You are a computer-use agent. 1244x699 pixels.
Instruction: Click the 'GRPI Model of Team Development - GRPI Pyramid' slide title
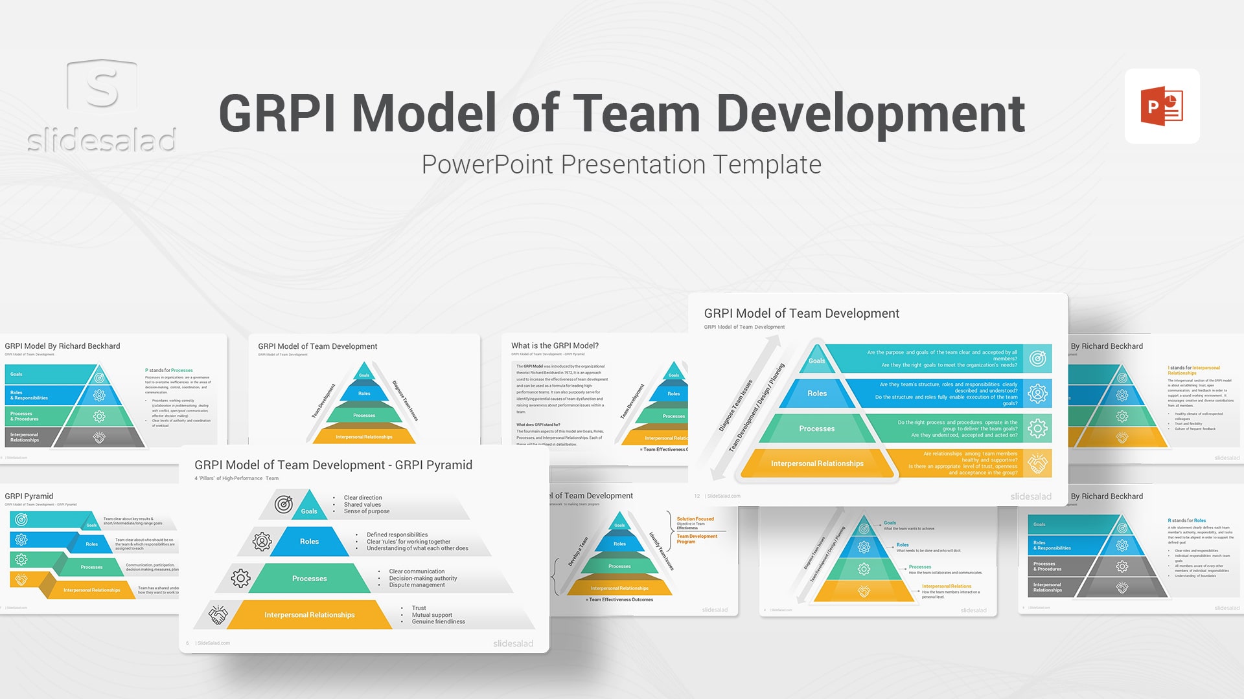point(334,465)
